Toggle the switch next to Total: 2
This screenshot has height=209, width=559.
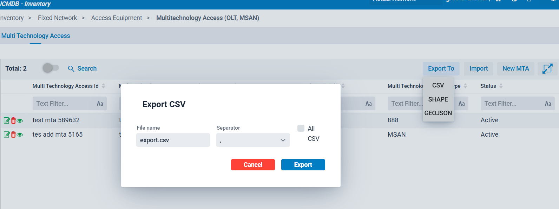(x=51, y=68)
